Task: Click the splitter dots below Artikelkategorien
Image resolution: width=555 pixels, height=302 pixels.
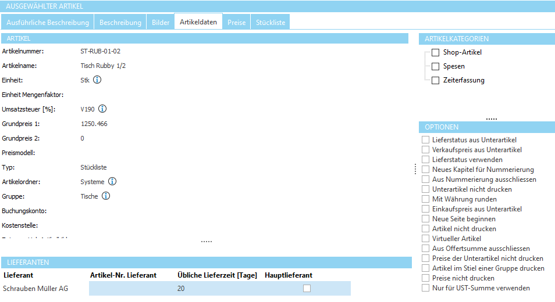Action: (x=492, y=118)
